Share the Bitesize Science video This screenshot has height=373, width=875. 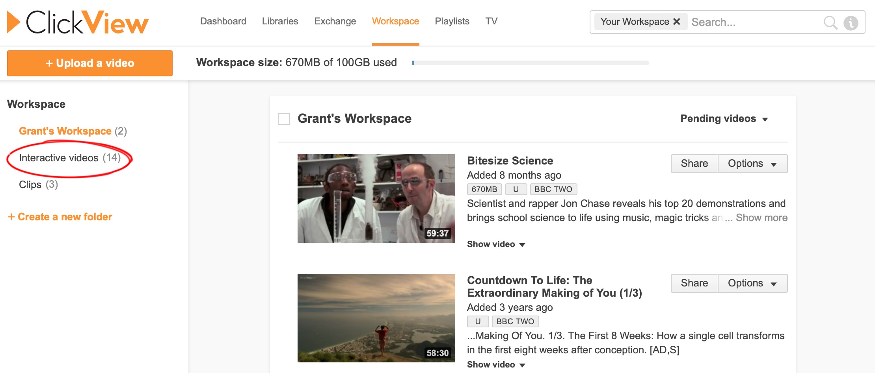pyautogui.click(x=694, y=164)
